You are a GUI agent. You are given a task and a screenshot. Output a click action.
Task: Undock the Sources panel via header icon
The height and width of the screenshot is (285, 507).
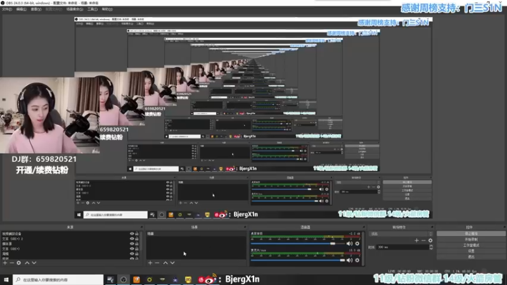141,227
